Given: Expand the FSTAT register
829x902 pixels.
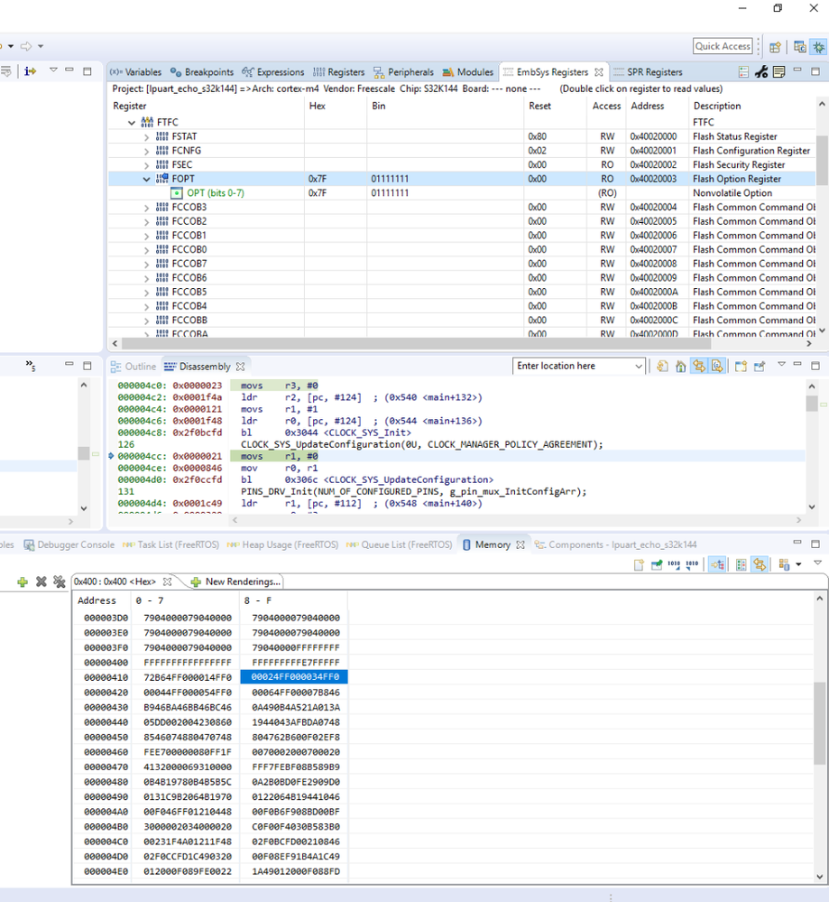Looking at the screenshot, I should click(146, 137).
